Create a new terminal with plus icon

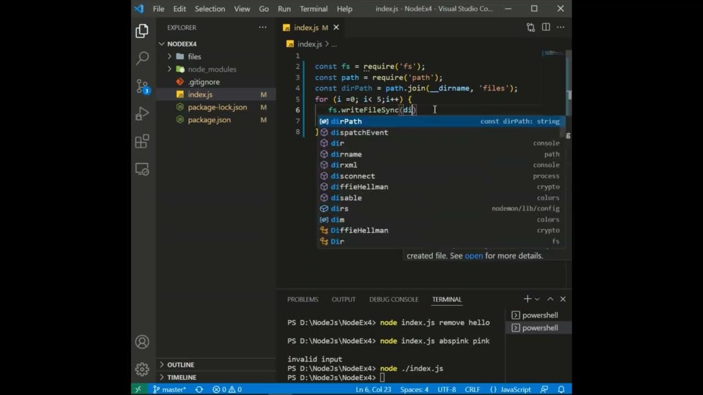(x=527, y=299)
